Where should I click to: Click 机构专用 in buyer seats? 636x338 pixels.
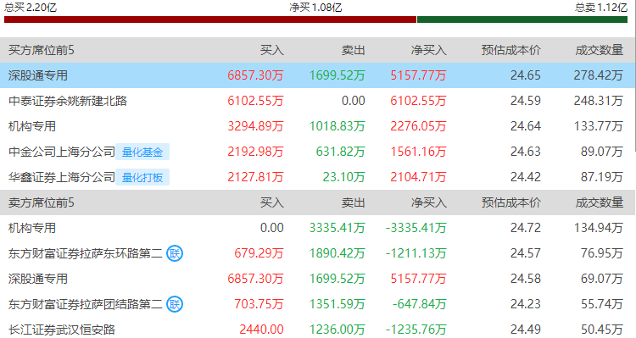(32, 126)
